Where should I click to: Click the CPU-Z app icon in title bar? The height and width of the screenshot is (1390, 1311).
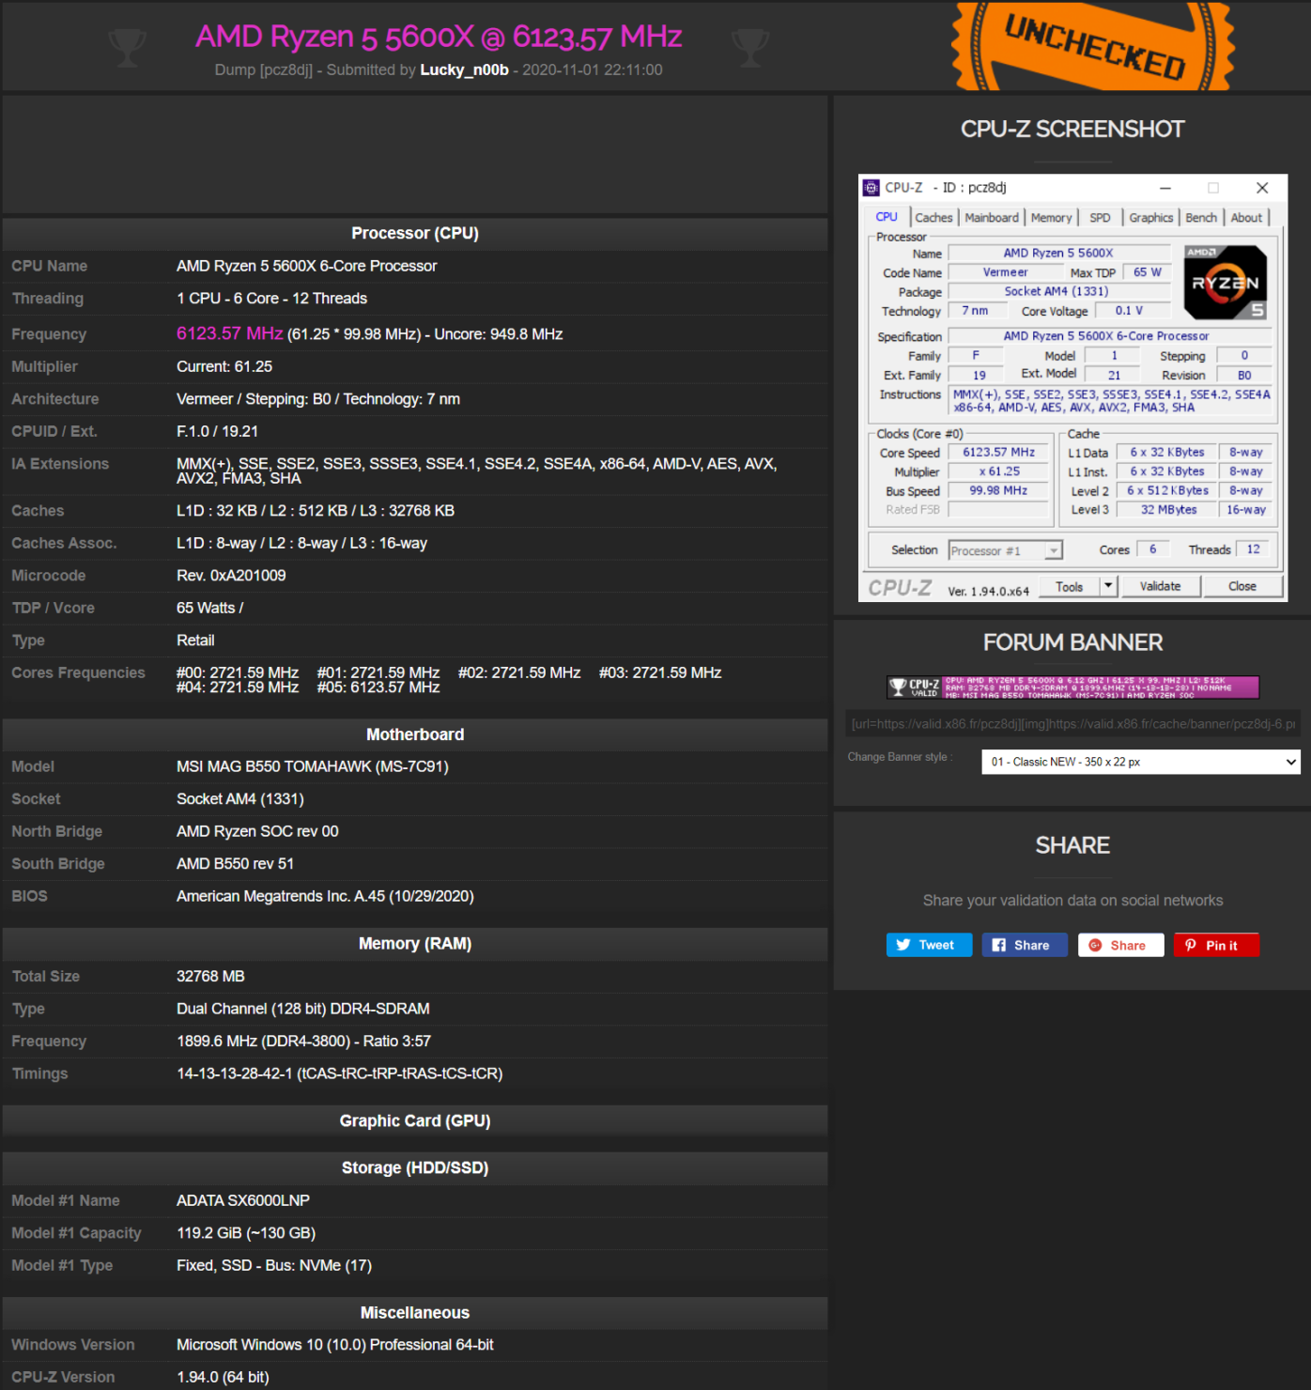coord(871,188)
